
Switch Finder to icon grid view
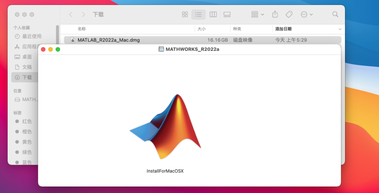click(185, 15)
